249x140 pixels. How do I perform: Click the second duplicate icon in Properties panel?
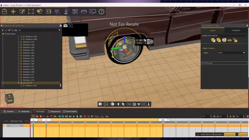click(x=219, y=40)
